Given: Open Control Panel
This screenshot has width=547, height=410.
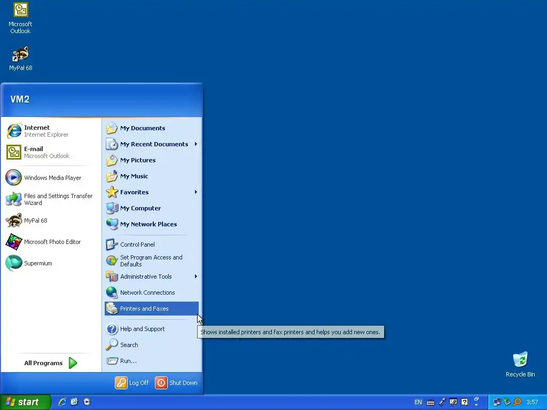Looking at the screenshot, I should (x=151, y=245).
